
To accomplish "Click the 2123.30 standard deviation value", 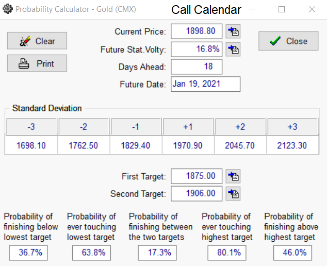I will point(292,145).
